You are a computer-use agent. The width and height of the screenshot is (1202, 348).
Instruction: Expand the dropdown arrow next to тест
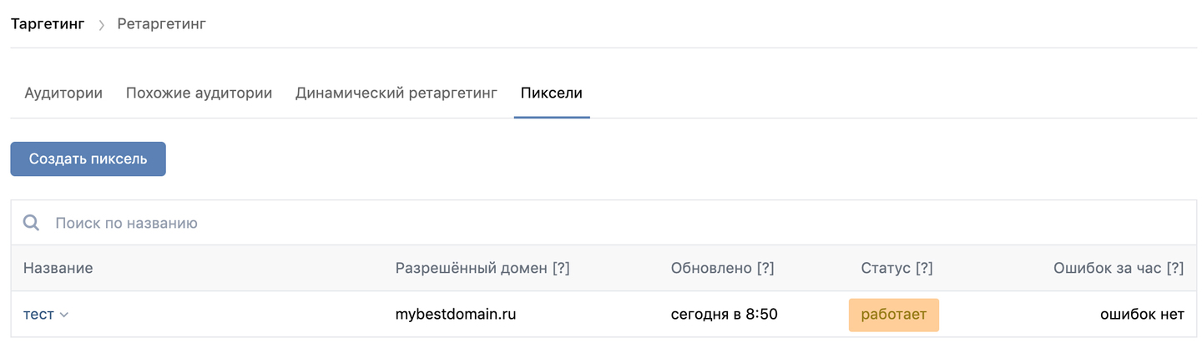64,315
